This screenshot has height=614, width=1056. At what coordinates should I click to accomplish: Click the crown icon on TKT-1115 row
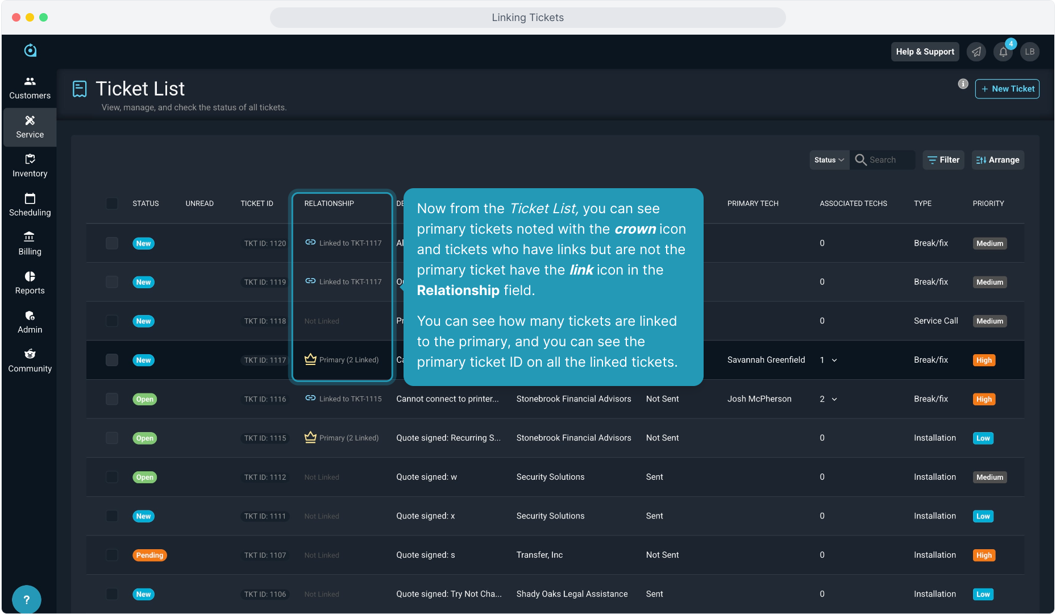point(310,438)
